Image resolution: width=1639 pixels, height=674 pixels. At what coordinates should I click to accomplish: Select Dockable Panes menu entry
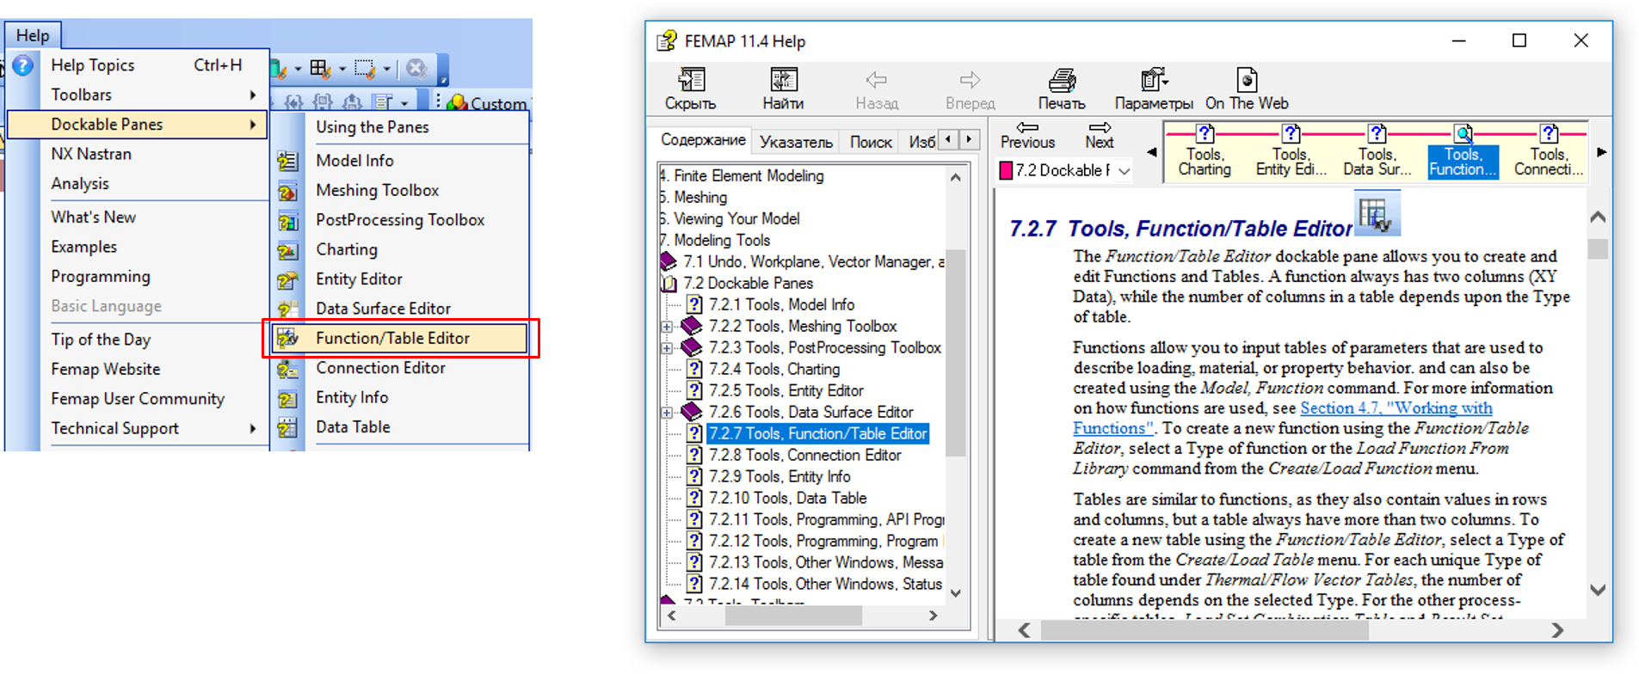coord(137,125)
